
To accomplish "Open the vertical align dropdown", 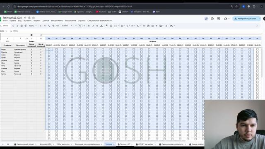I will 128,26.
